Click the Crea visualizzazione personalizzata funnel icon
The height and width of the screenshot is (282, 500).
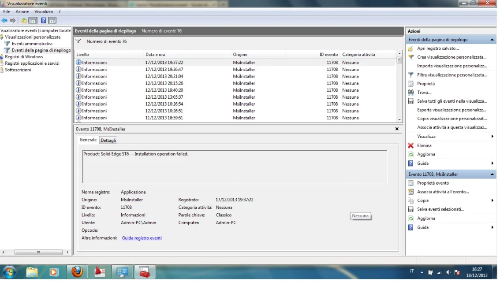[x=411, y=57]
